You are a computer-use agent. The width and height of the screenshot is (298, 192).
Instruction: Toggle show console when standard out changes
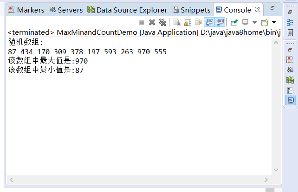pyautogui.click(x=209, y=22)
